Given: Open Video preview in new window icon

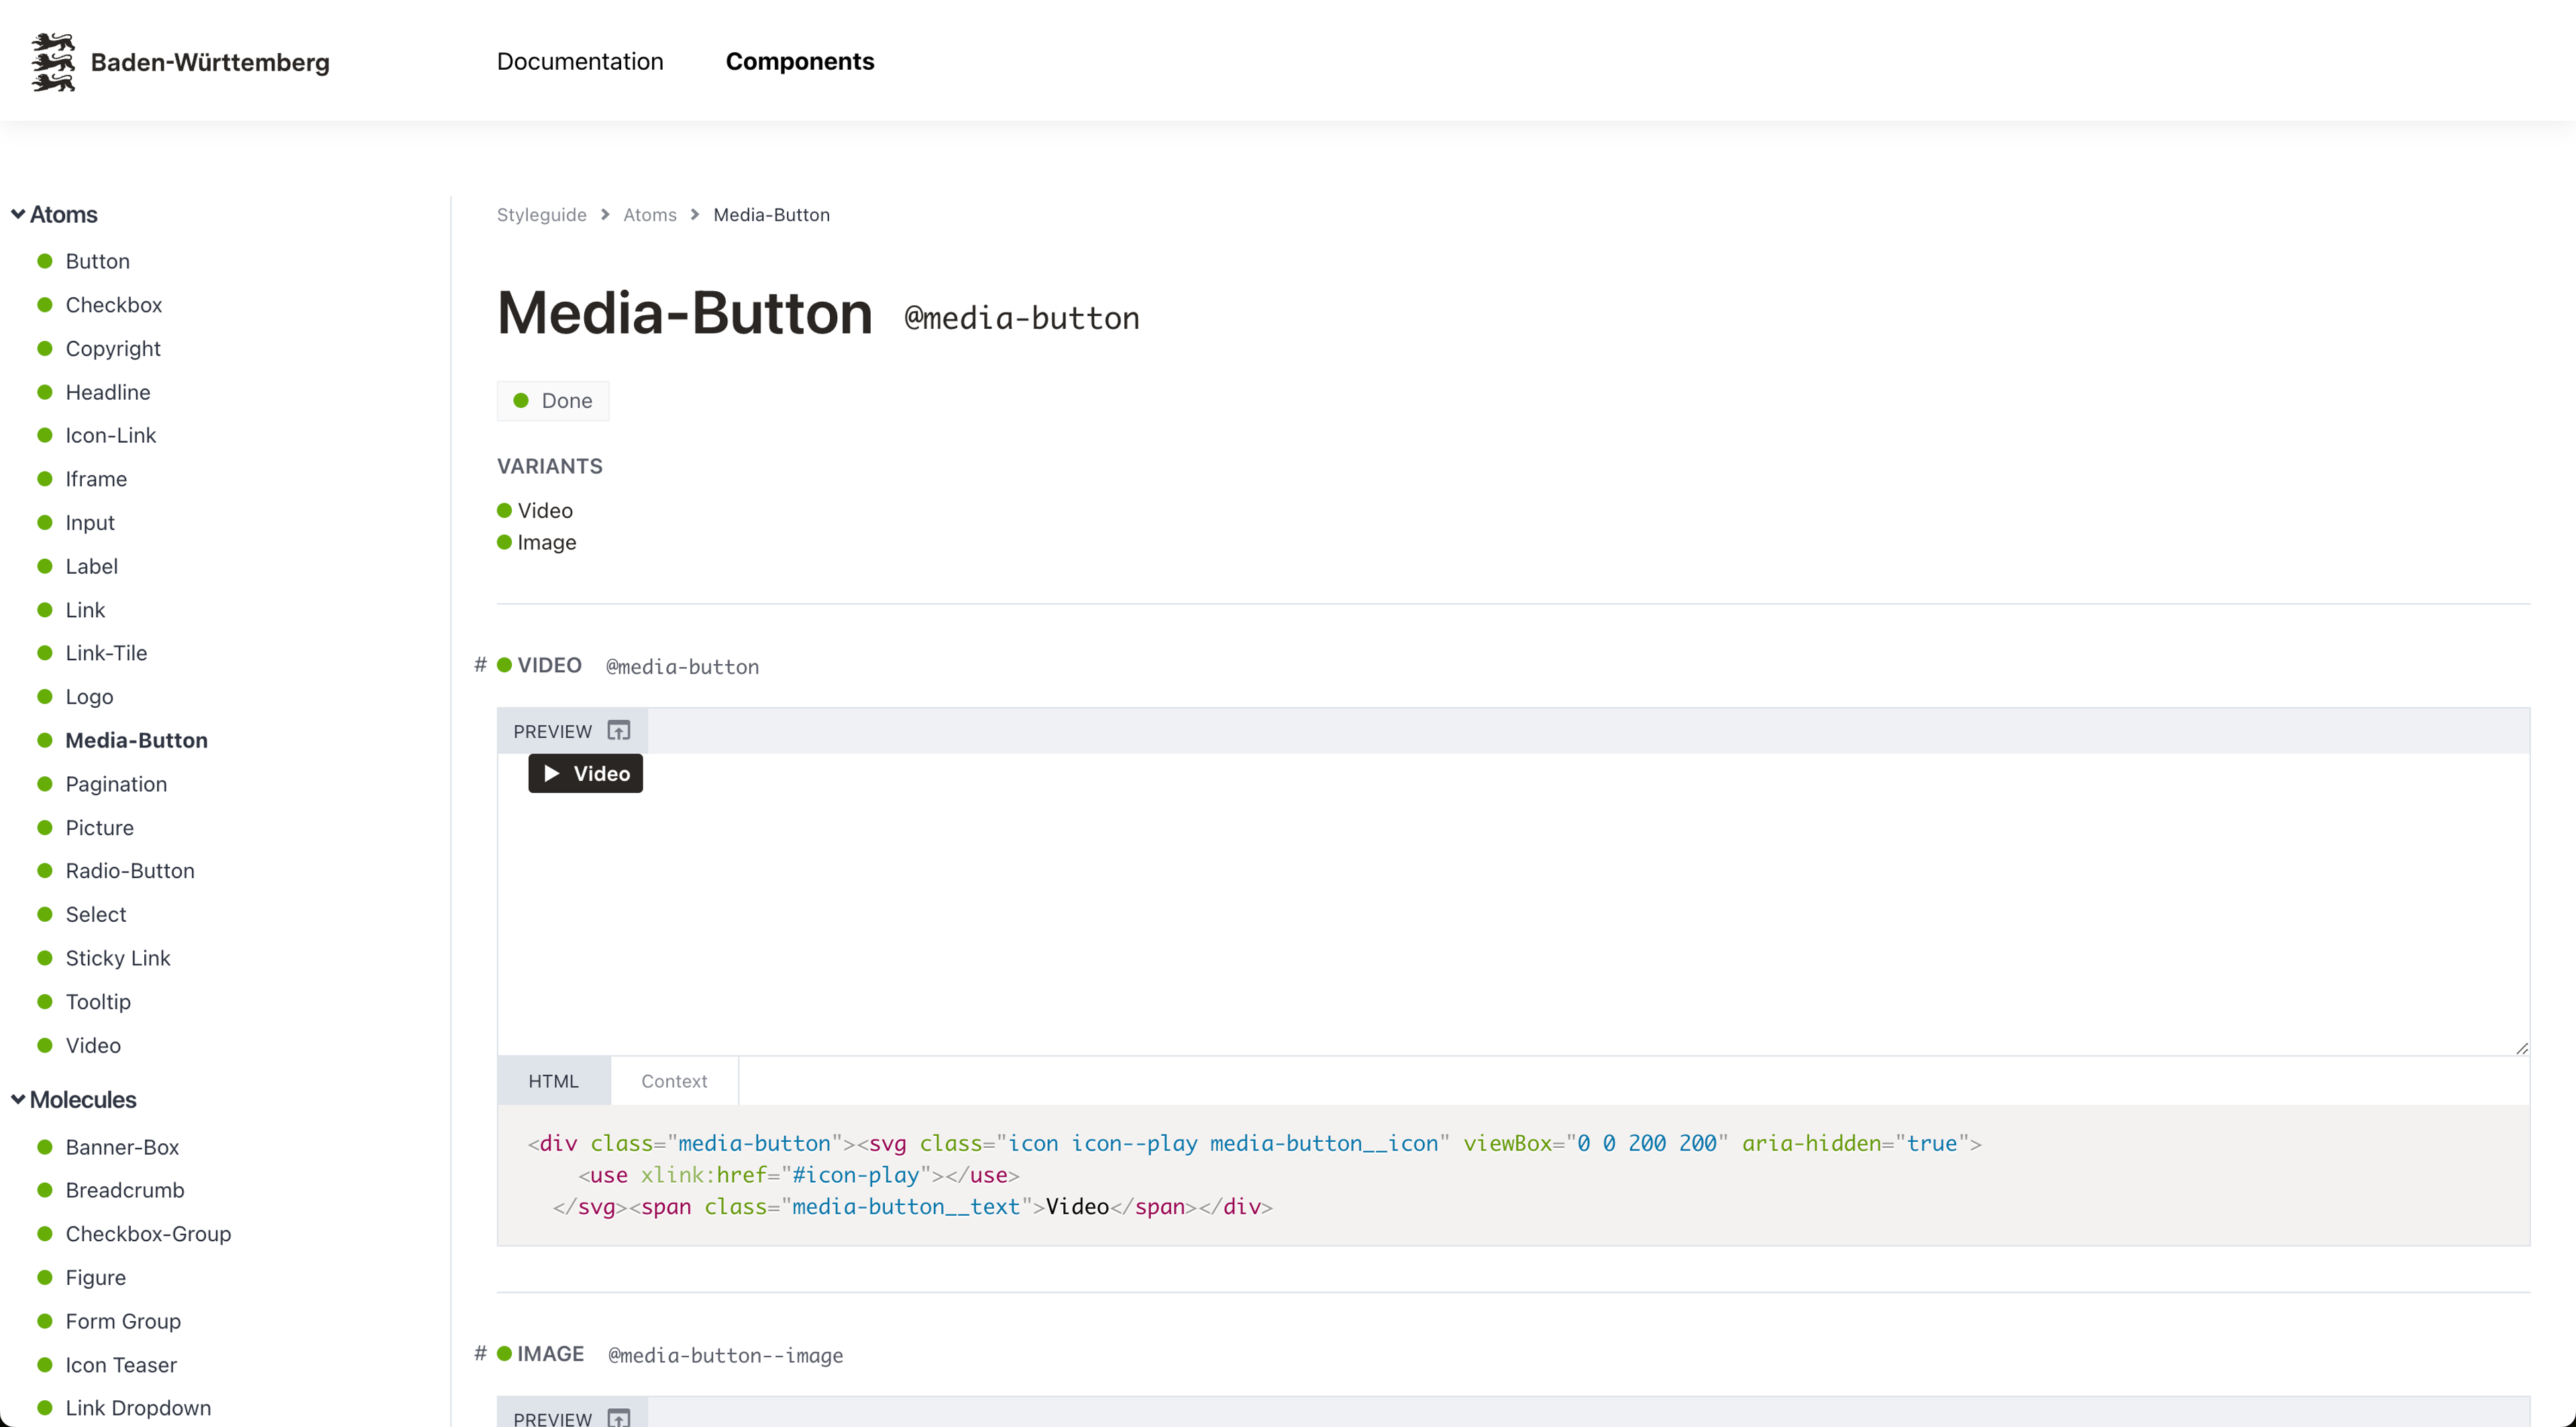Looking at the screenshot, I should pyautogui.click(x=619, y=731).
